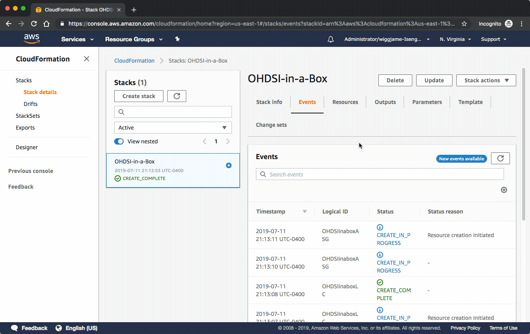Select the Events tab
The image size is (530, 334).
pyautogui.click(x=307, y=102)
